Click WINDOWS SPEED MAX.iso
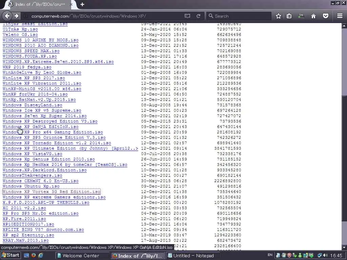 [31, 51]
